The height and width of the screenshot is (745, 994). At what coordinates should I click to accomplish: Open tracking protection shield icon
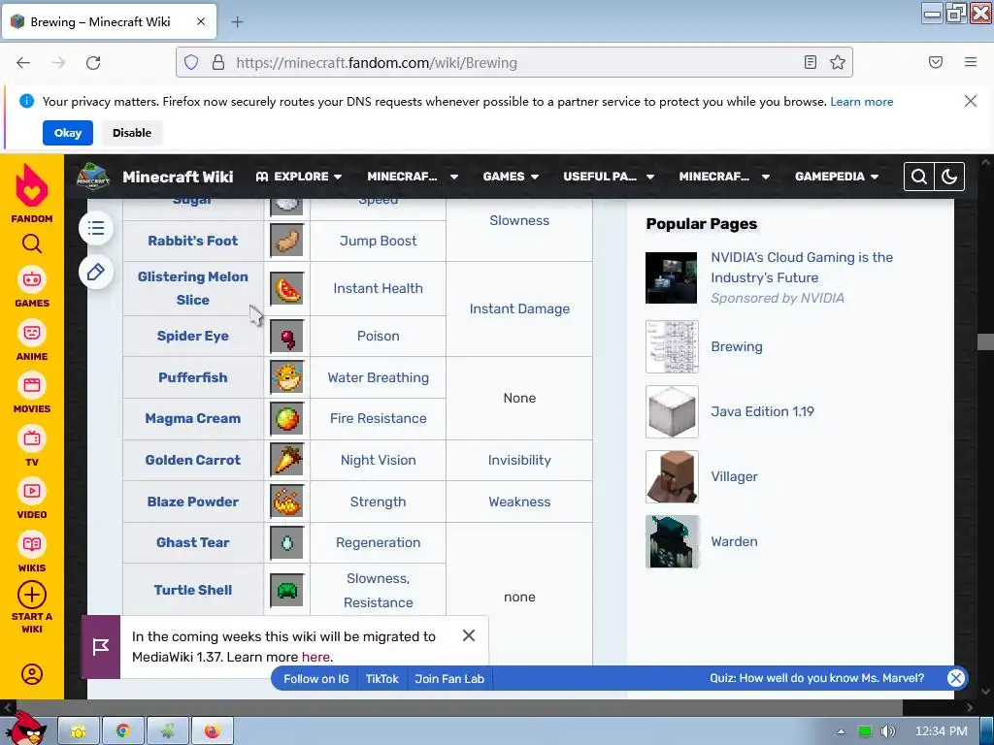tap(191, 62)
